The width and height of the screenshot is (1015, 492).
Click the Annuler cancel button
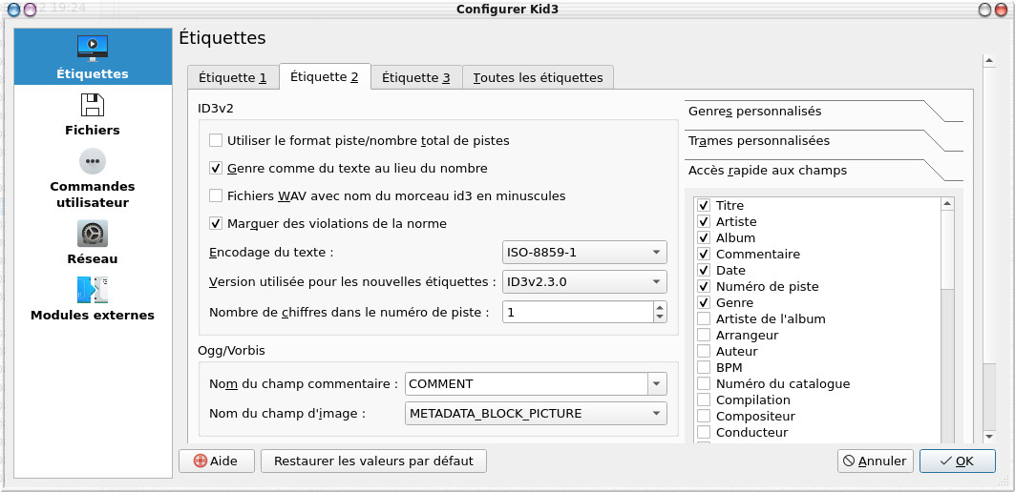876,461
